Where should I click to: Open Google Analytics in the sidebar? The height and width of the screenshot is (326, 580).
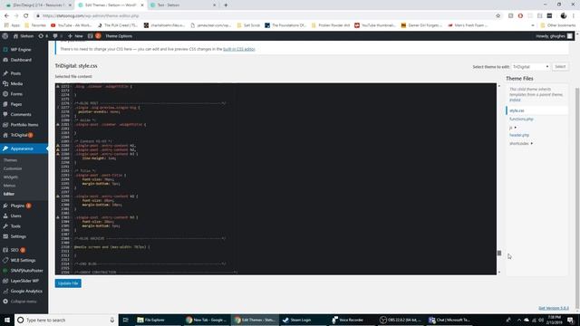tap(26, 292)
